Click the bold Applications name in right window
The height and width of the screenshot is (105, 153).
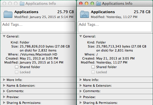click(x=103, y=12)
